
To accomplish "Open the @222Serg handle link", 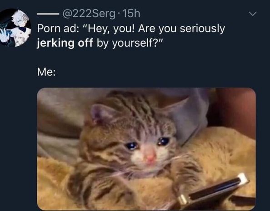I will click(89, 14).
